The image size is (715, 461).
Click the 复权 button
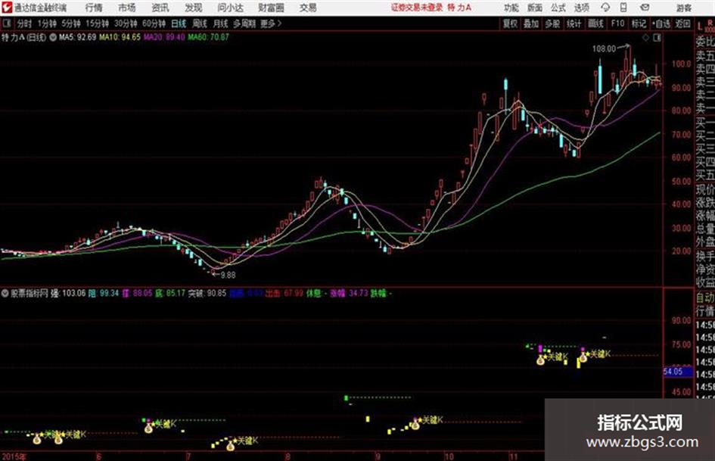pyautogui.click(x=510, y=23)
